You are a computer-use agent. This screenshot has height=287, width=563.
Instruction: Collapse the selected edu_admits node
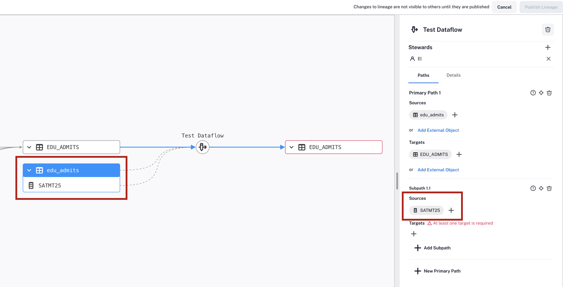click(x=29, y=170)
